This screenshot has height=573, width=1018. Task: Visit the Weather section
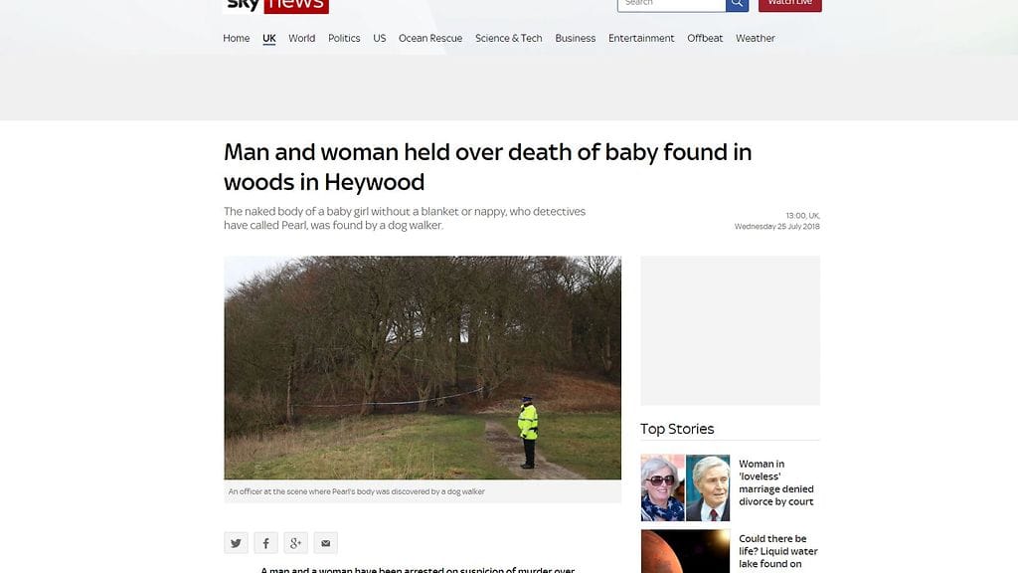click(x=756, y=39)
